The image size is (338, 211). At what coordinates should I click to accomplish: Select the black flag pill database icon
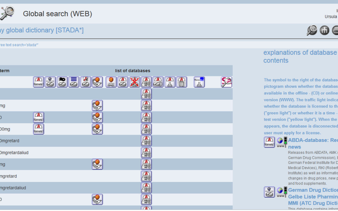point(62,82)
